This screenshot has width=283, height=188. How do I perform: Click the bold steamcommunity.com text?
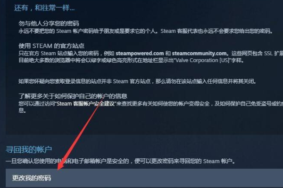pos(199,54)
